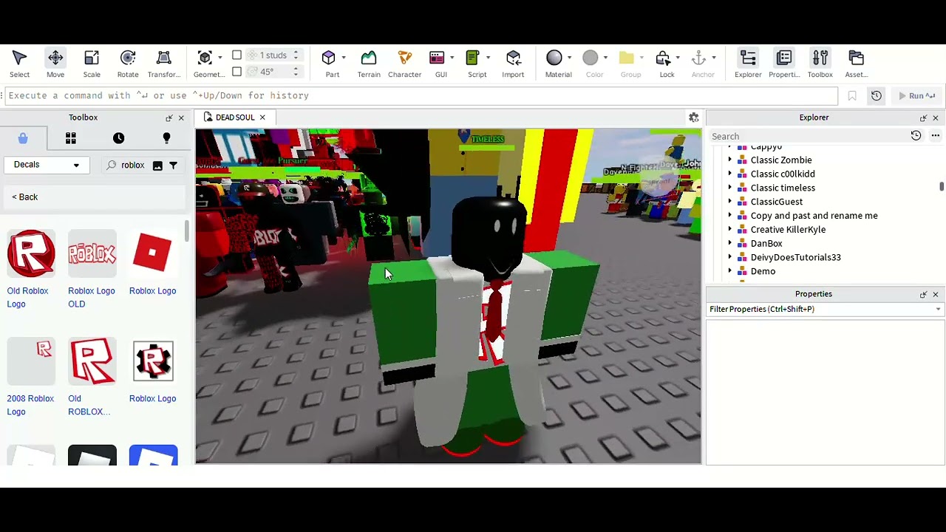Open the Properties panel from toolbar

point(784,63)
